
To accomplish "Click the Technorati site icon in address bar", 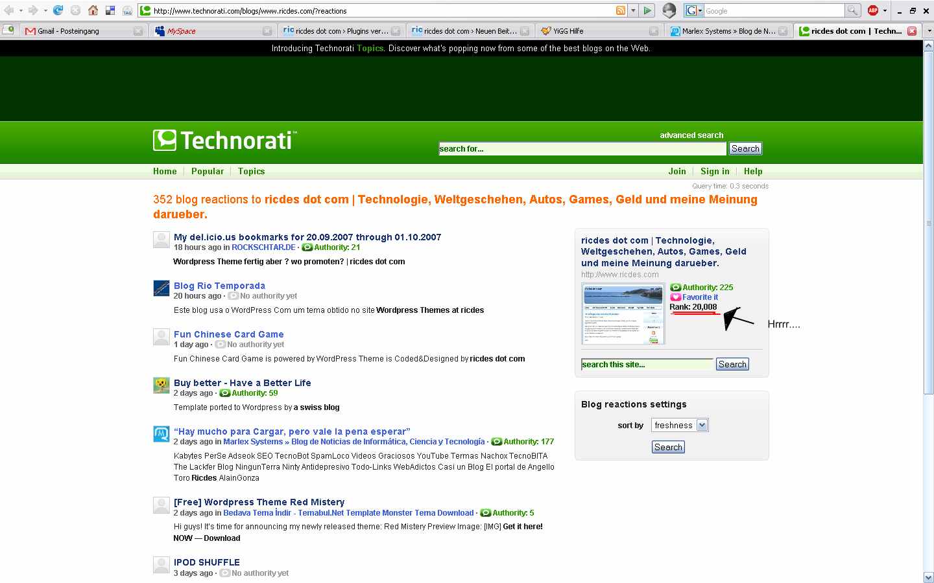I will tap(146, 10).
